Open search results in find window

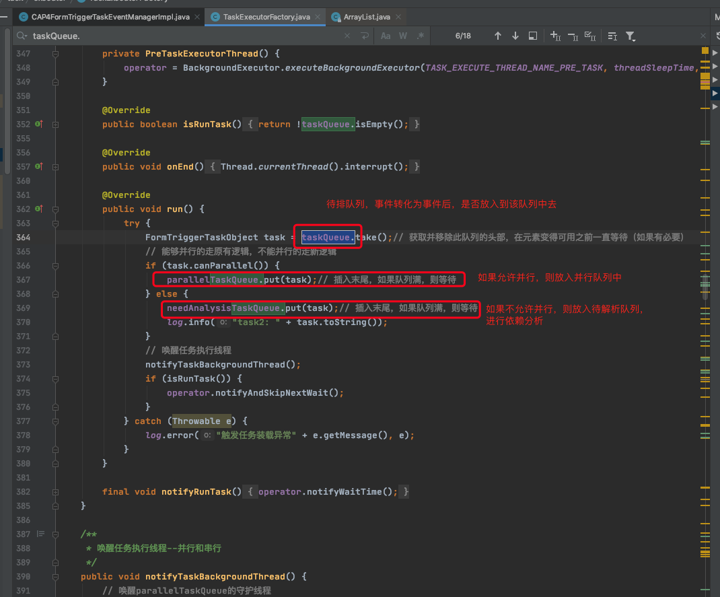click(x=533, y=36)
